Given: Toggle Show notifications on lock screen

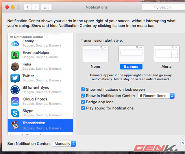Looking at the screenshot, I should point(83,90).
